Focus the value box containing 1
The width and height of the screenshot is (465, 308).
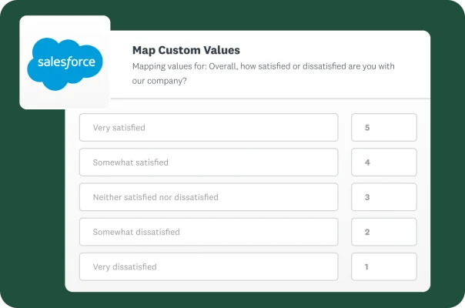(384, 266)
